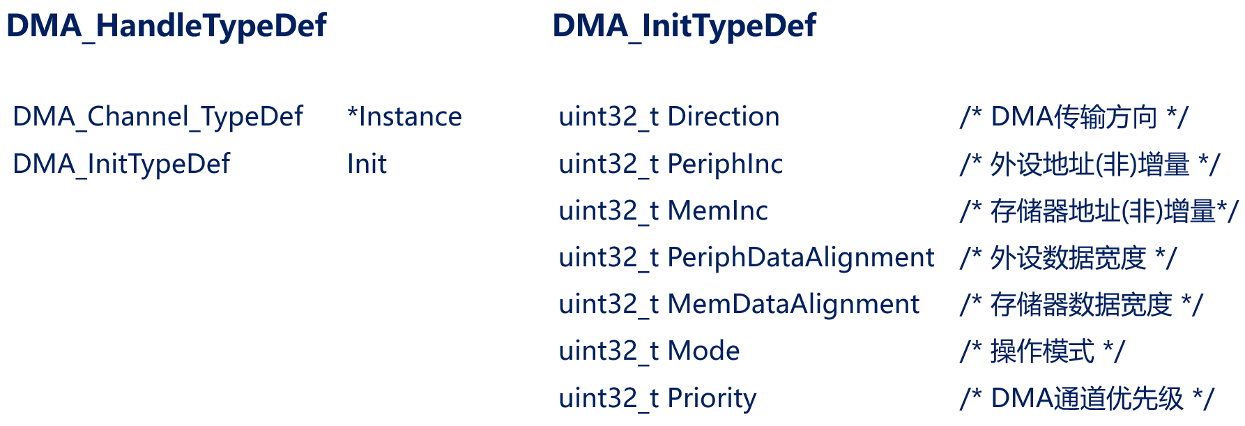
Task: Click the DMA_InitTypeDef heading
Action: click(684, 27)
